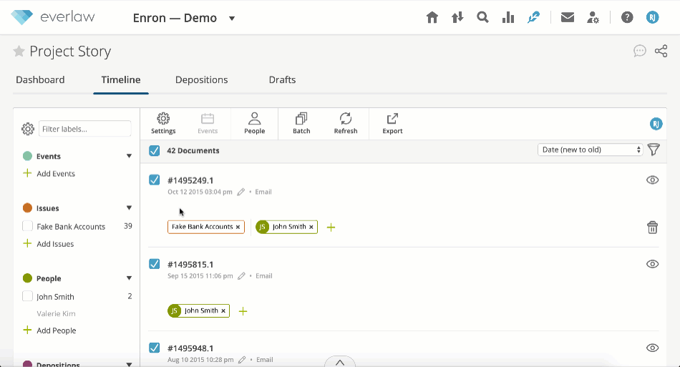Expand the bottom panel chevron
Screen dimensions: 680x367
pyautogui.click(x=340, y=362)
